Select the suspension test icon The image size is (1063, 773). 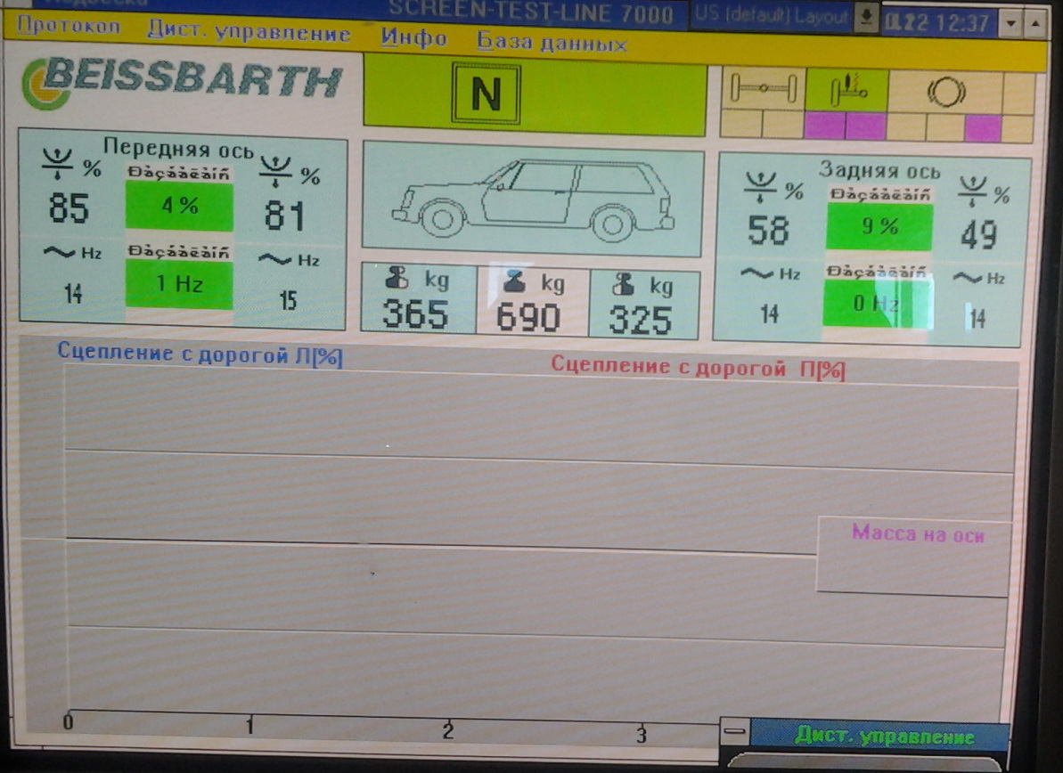846,90
